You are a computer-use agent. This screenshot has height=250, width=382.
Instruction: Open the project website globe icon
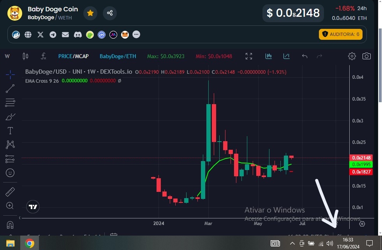[x=28, y=35]
